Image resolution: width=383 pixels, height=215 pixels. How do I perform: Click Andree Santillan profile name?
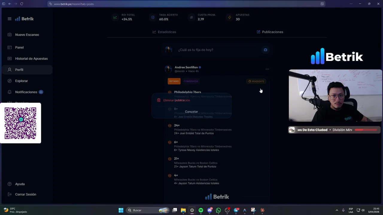(x=186, y=67)
